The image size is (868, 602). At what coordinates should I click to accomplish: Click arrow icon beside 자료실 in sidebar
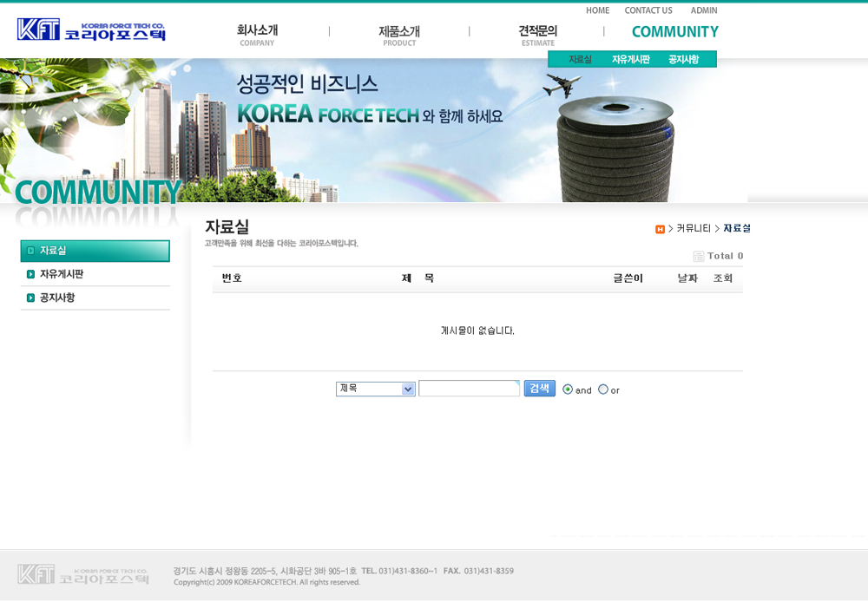(x=30, y=251)
